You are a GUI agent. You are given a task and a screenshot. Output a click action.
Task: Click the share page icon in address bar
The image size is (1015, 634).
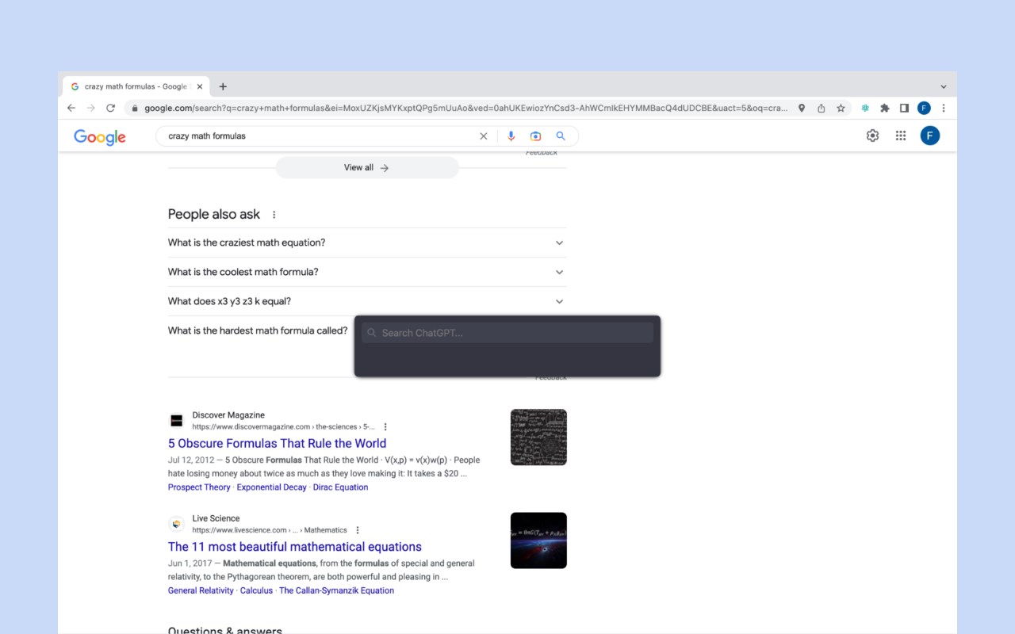822,108
